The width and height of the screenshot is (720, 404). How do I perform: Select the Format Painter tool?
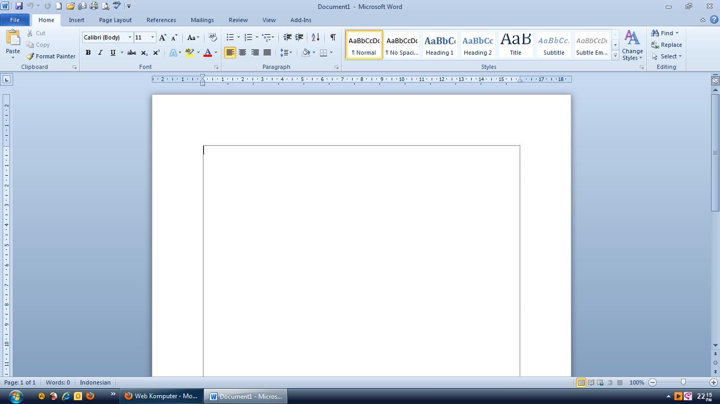[51, 56]
